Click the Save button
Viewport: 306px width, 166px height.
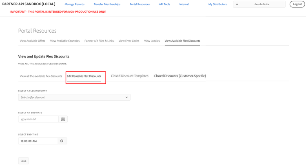click(23, 161)
